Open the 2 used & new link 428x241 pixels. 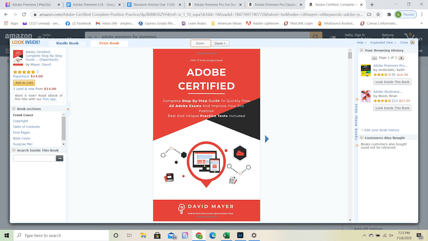24,89
